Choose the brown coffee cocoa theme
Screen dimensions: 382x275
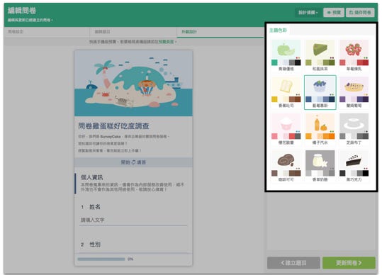pos(286,167)
